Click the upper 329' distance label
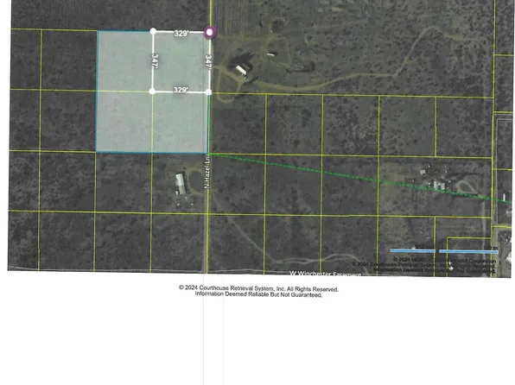This screenshot has width=515, height=385. click(x=181, y=34)
